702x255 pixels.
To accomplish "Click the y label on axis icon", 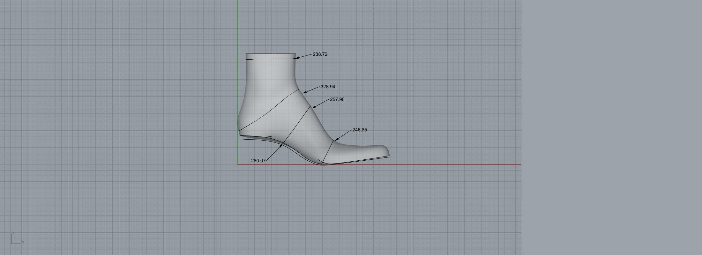I will [23, 242].
